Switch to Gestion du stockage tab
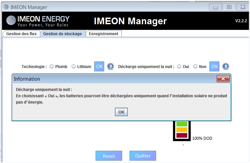Viewport: 250px width, 163px height. [x=63, y=34]
